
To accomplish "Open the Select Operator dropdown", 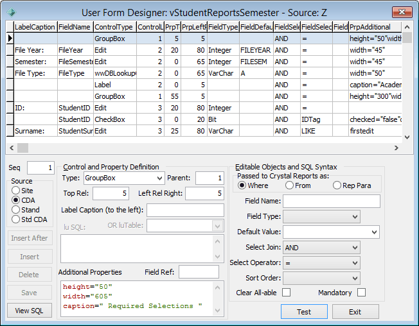I will click(x=355, y=263).
